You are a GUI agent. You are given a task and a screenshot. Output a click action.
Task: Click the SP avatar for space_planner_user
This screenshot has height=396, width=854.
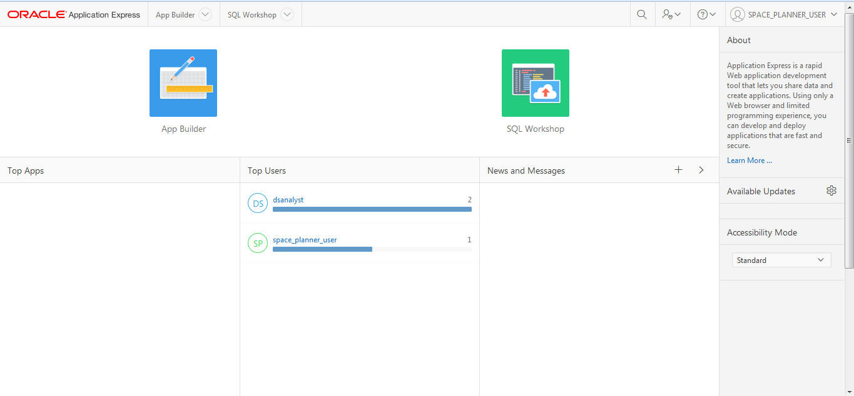[258, 243]
